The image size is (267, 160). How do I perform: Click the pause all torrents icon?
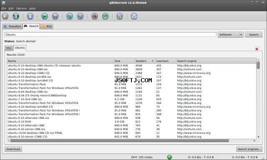point(81,16)
